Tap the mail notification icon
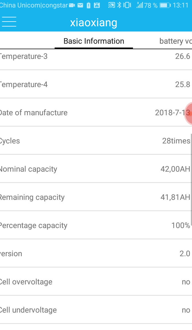 (80, 5)
